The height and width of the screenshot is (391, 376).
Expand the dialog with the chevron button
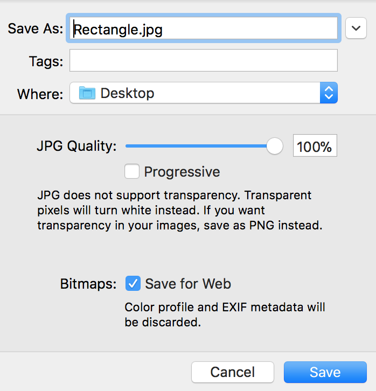click(356, 28)
